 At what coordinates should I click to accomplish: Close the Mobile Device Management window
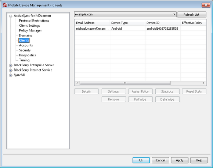[x=206, y=5]
